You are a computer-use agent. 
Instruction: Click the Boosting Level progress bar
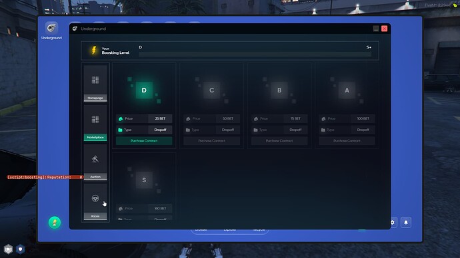pos(255,55)
